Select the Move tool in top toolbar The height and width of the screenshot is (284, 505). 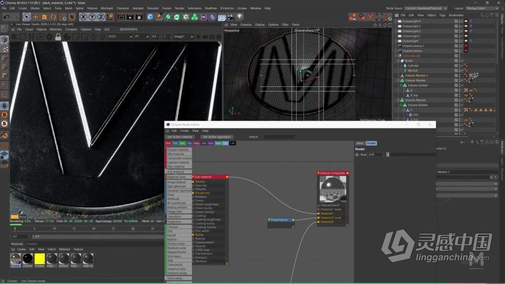(x=35, y=17)
